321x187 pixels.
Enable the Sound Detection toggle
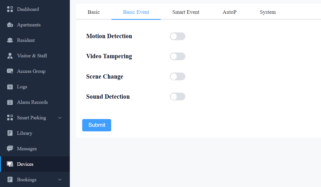click(178, 96)
